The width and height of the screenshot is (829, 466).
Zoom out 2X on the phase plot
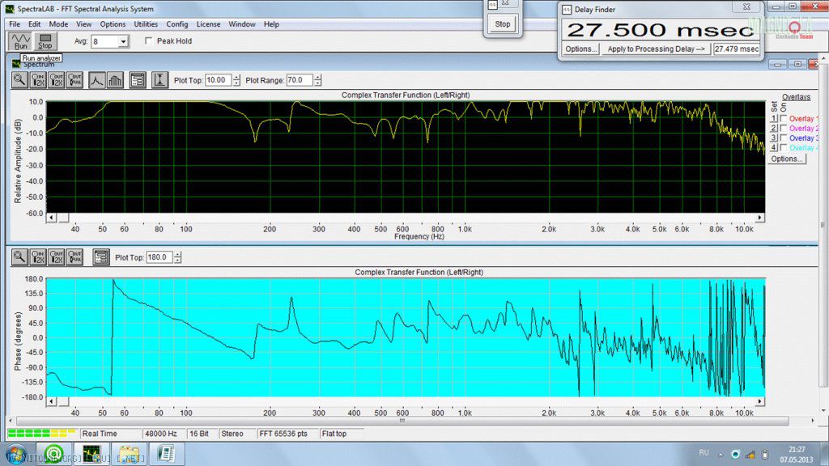click(x=57, y=256)
